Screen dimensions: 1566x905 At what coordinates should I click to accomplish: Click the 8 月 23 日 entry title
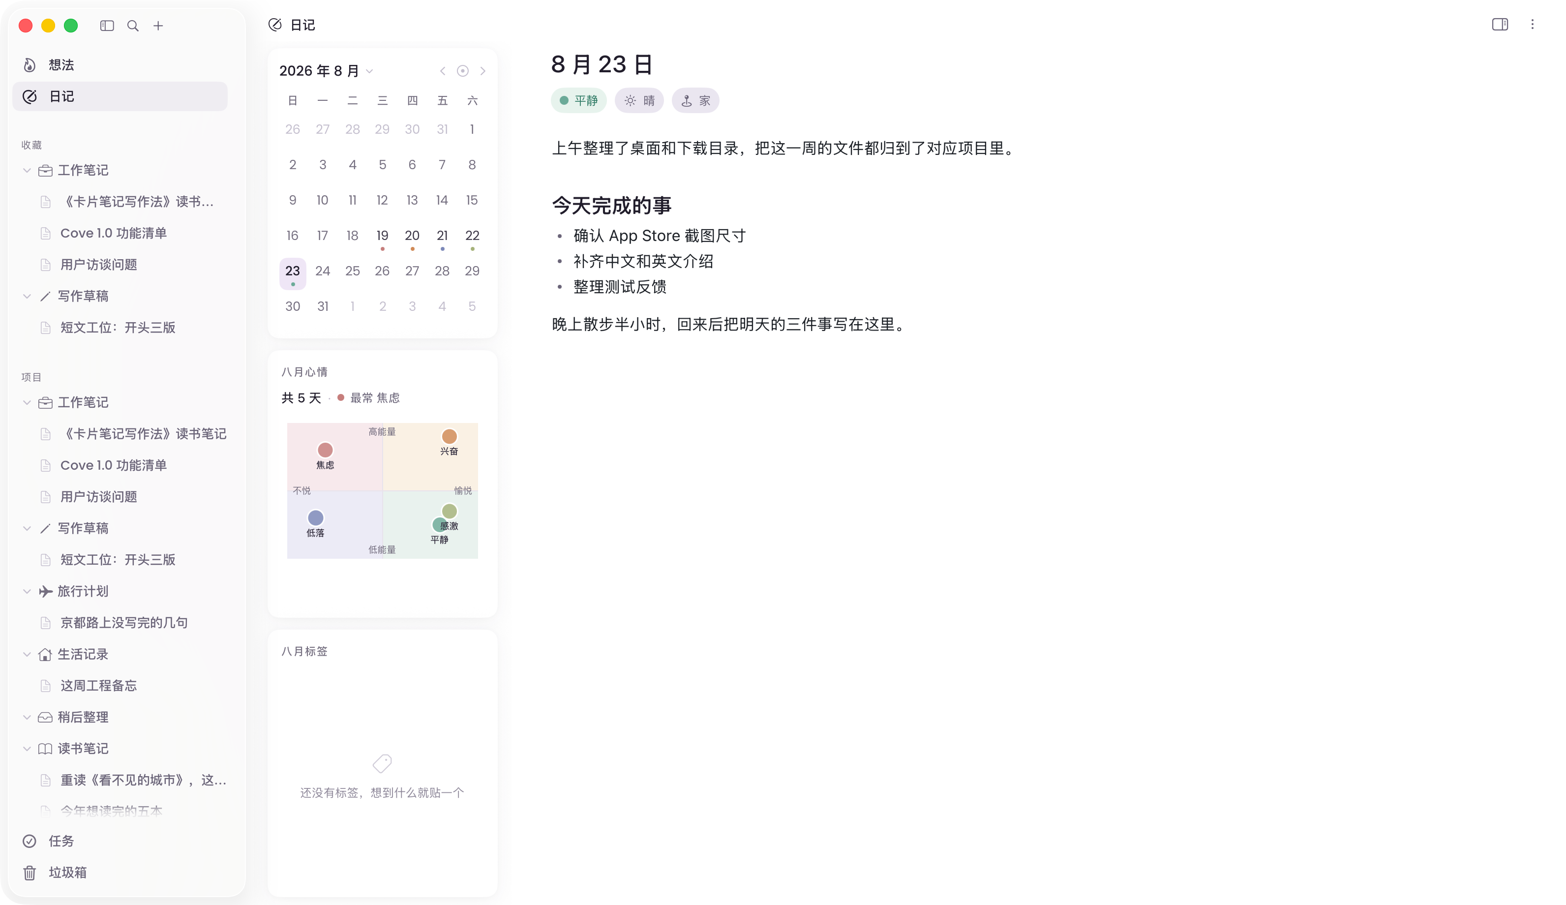602,64
